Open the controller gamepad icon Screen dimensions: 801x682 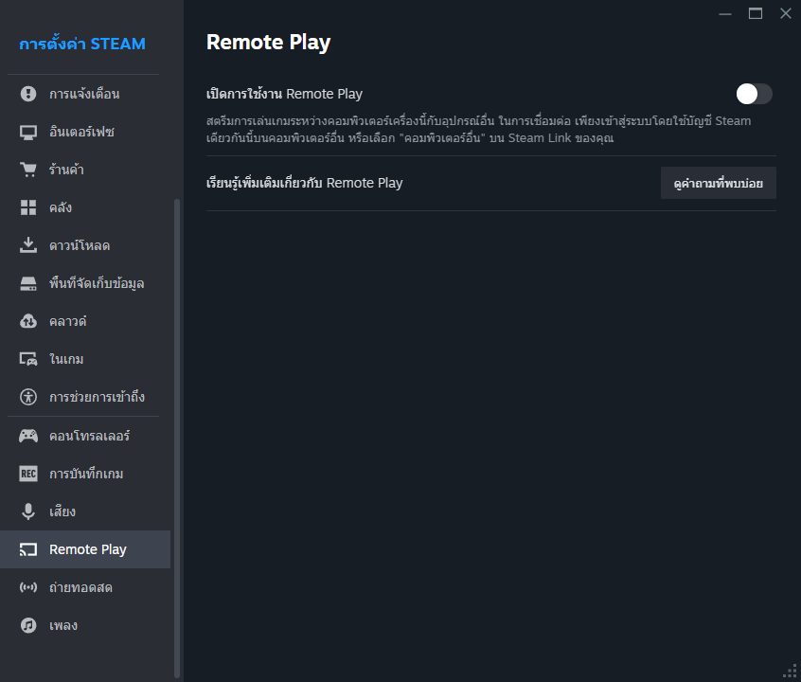click(28, 436)
